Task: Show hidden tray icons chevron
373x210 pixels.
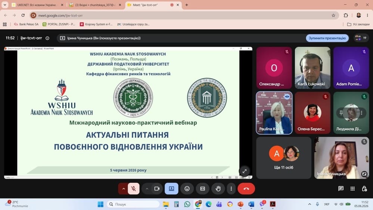Action: tap(310, 204)
